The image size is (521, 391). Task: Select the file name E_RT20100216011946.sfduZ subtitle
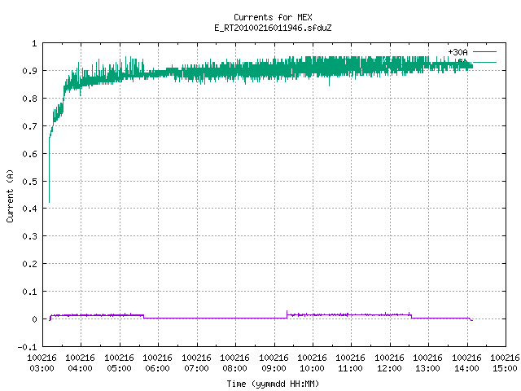point(273,28)
